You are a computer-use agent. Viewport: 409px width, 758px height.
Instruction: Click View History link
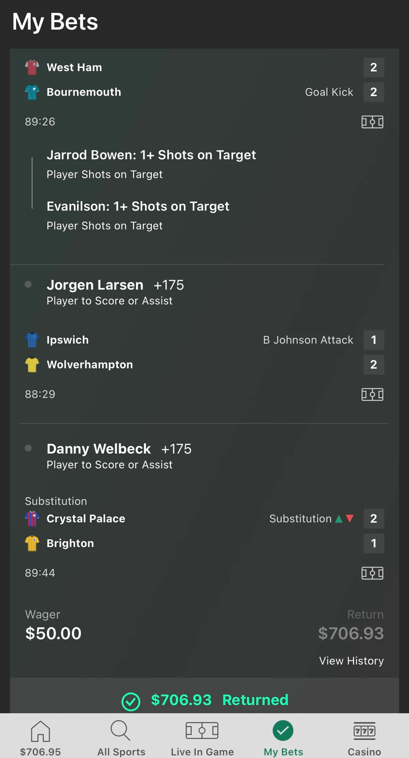click(x=351, y=661)
